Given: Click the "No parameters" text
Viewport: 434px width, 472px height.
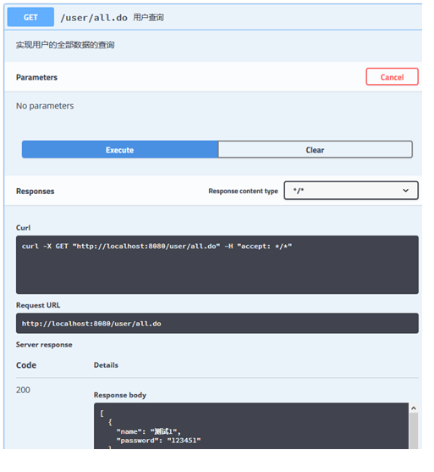Looking at the screenshot, I should (x=45, y=106).
